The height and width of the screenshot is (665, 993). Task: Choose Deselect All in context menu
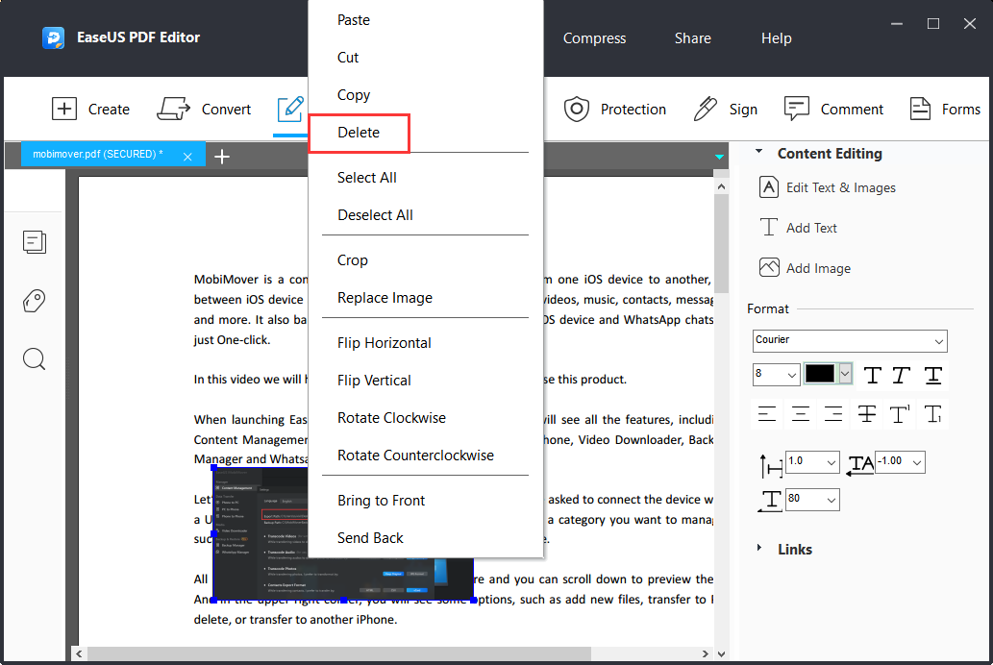point(426,214)
